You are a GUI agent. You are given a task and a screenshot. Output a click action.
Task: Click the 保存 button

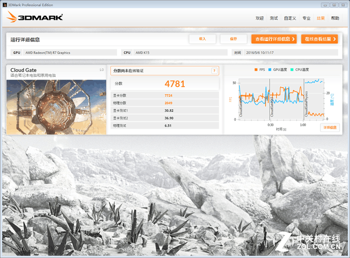[234, 39]
